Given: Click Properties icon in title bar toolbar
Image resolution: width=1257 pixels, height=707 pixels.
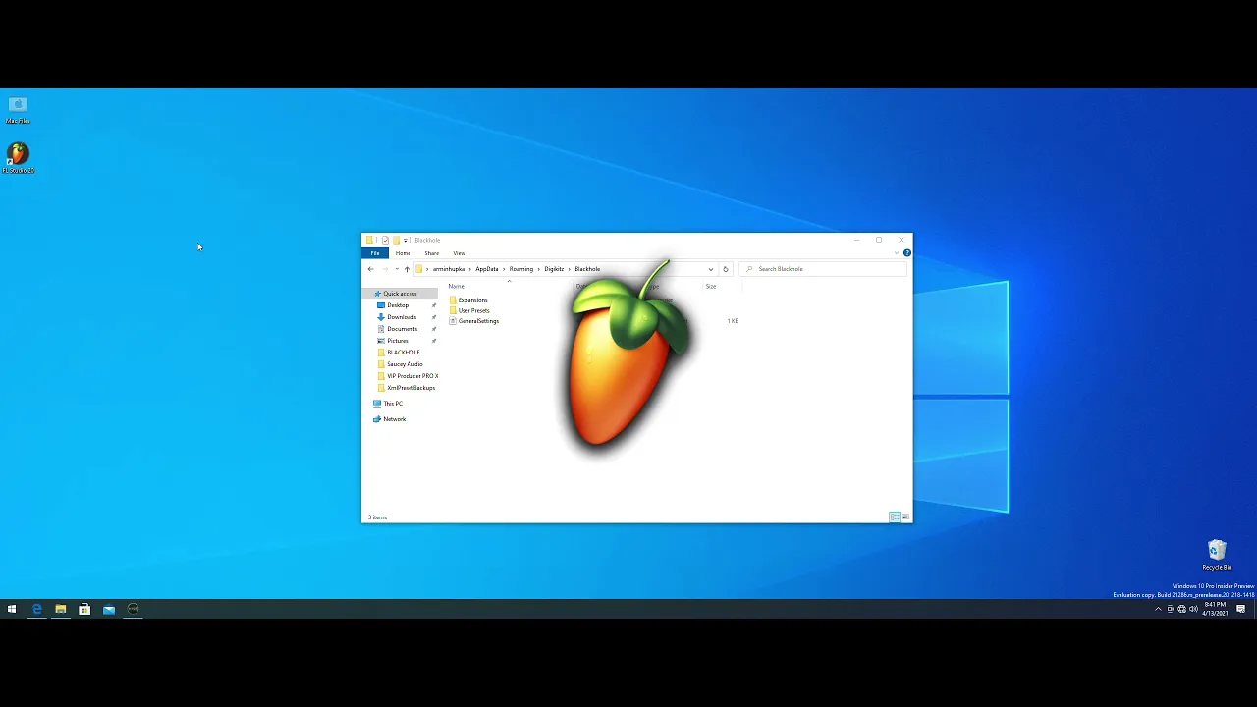Looking at the screenshot, I should [x=385, y=240].
